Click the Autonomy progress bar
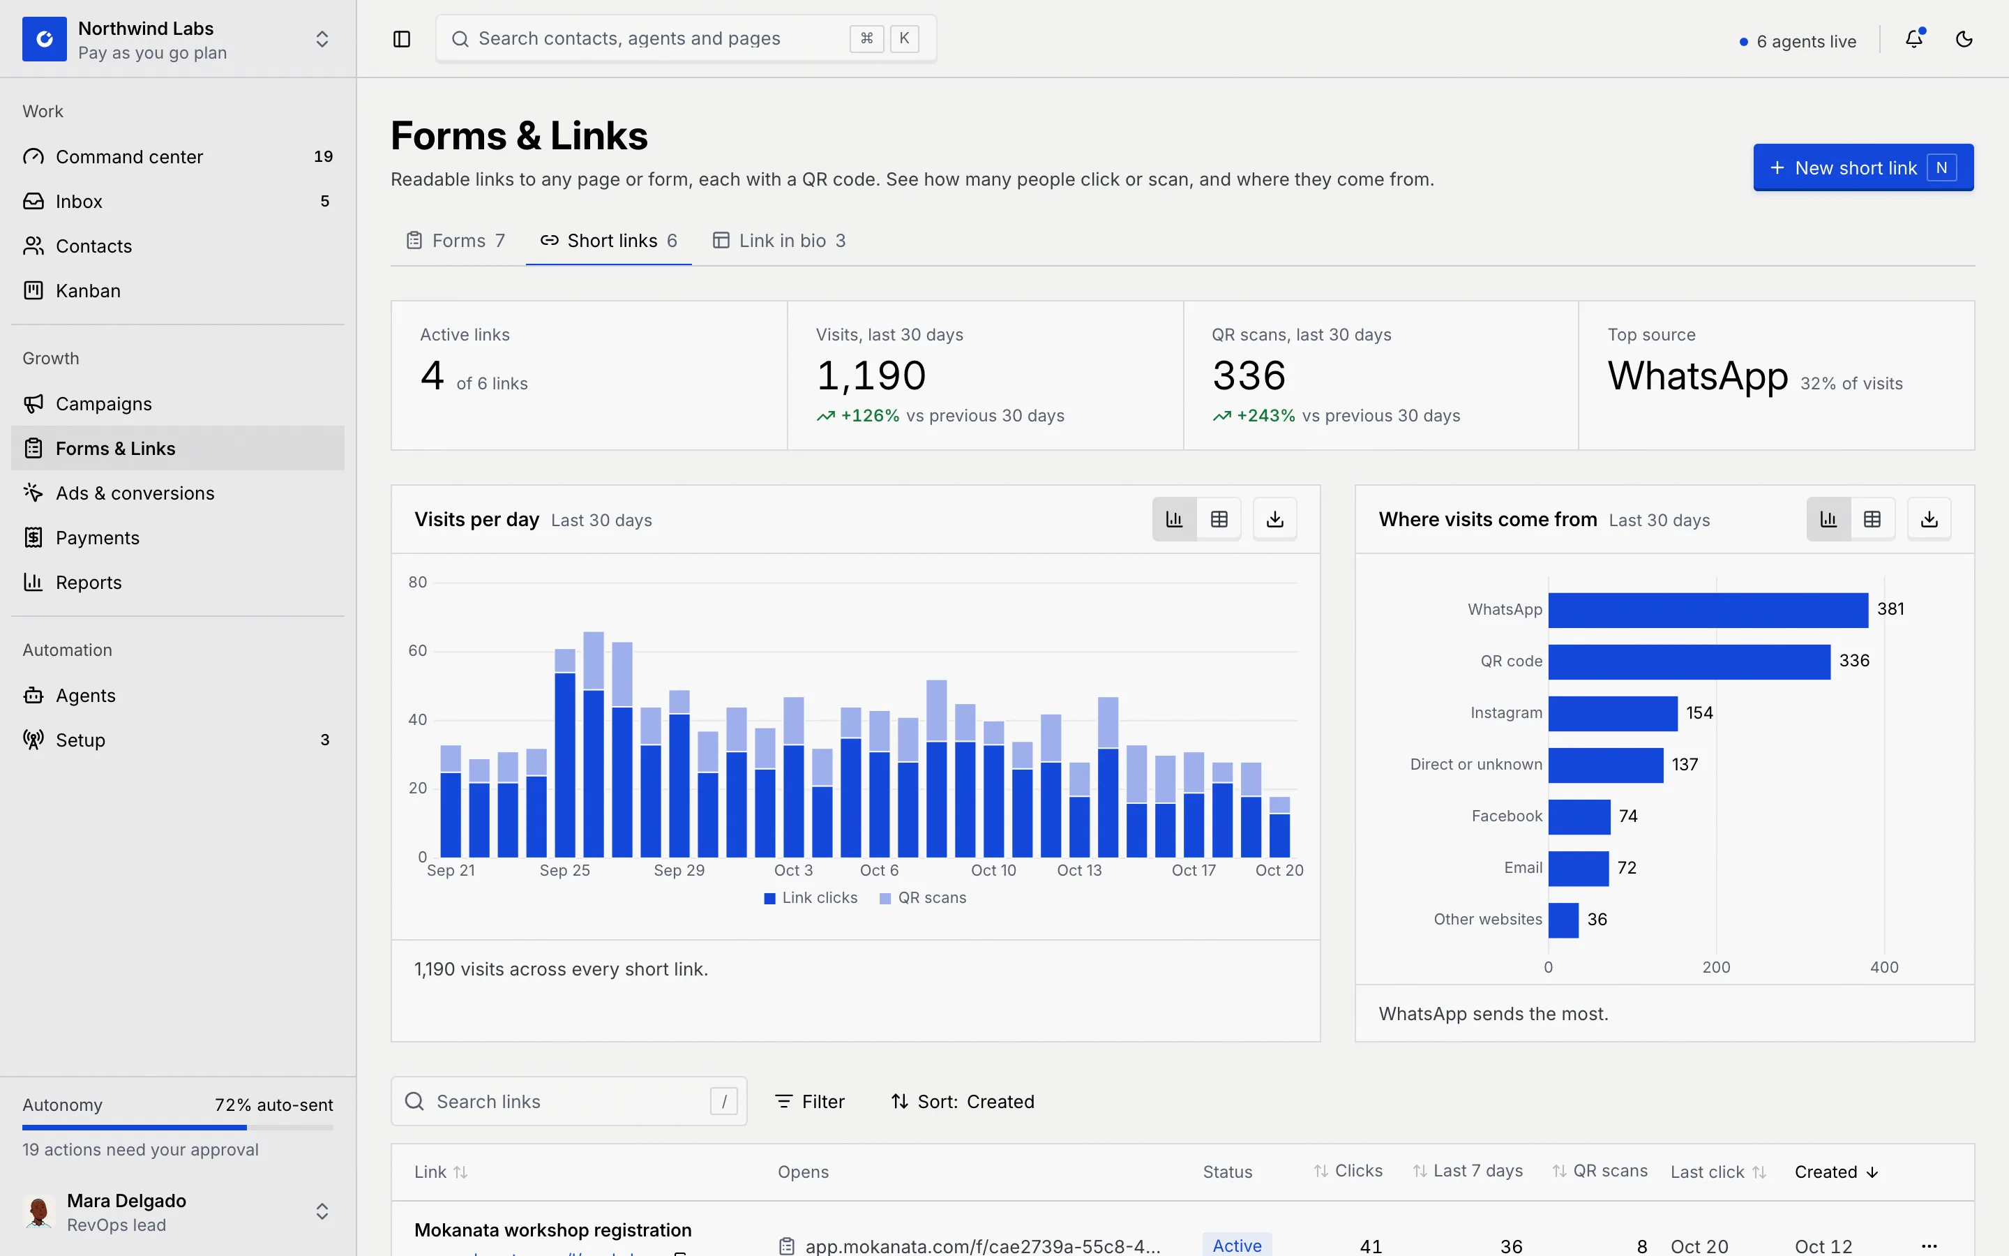 coord(178,1127)
